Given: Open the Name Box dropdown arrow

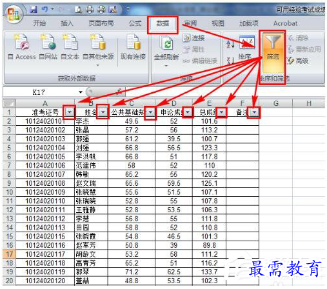Looking at the screenshot, I should click(81, 92).
